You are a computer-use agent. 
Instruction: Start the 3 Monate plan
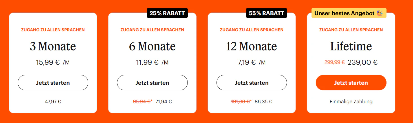pos(53,83)
